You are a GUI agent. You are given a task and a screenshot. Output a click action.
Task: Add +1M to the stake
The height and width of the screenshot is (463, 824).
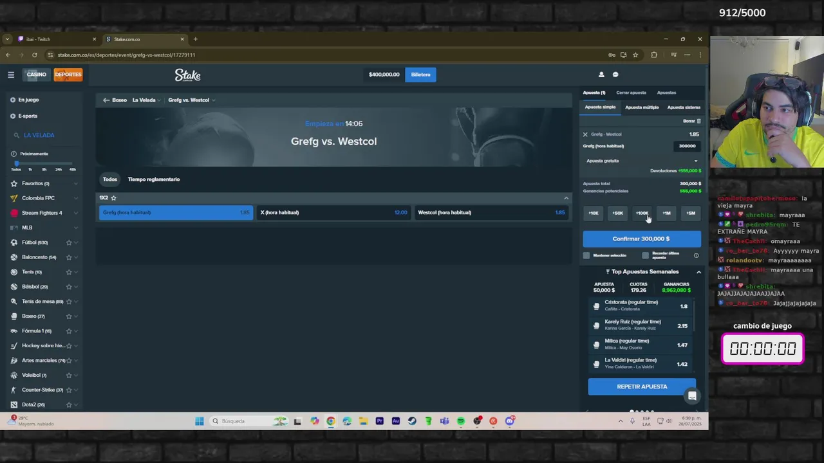[x=666, y=213]
